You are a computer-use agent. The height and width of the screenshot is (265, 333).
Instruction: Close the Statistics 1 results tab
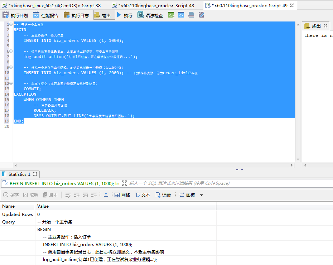(x=35, y=174)
